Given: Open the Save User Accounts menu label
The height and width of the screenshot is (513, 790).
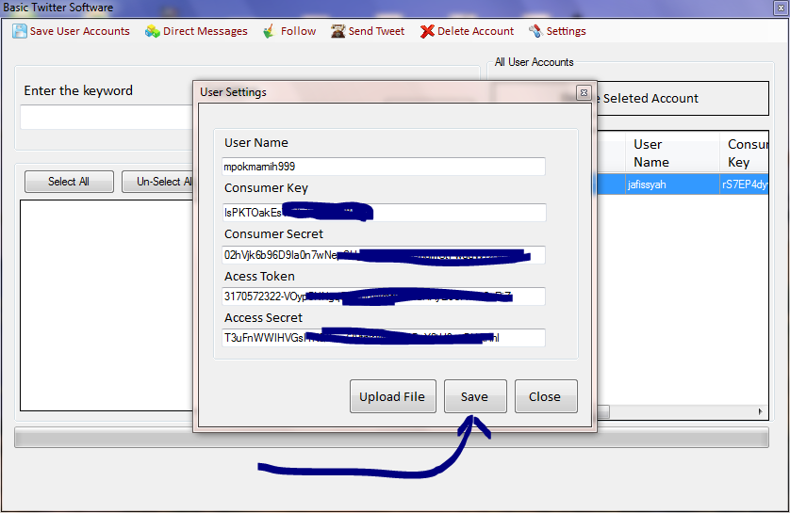Looking at the screenshot, I should [x=79, y=31].
